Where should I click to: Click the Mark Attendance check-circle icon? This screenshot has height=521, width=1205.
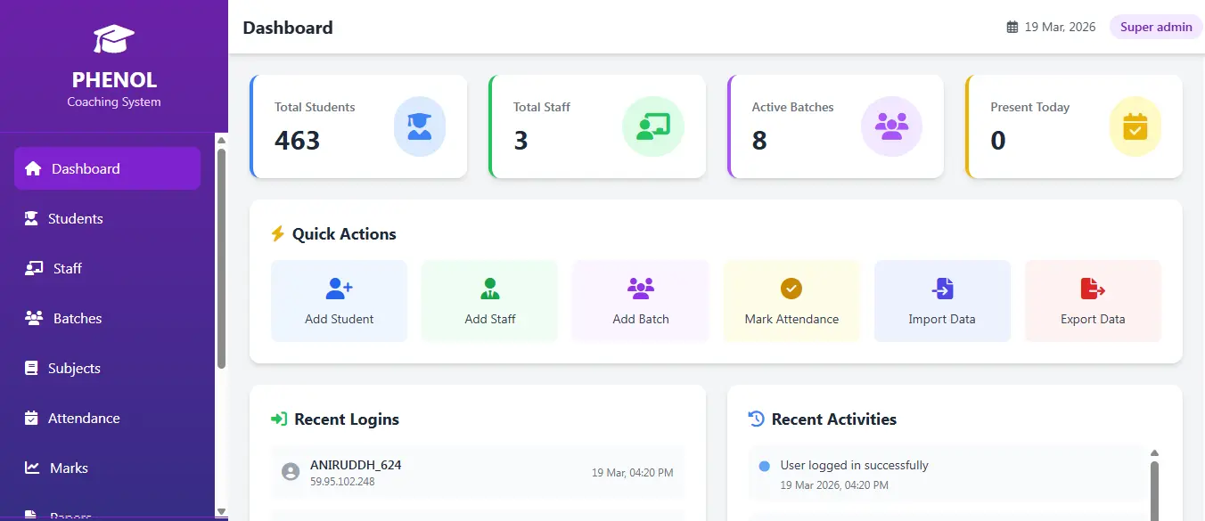[791, 289]
